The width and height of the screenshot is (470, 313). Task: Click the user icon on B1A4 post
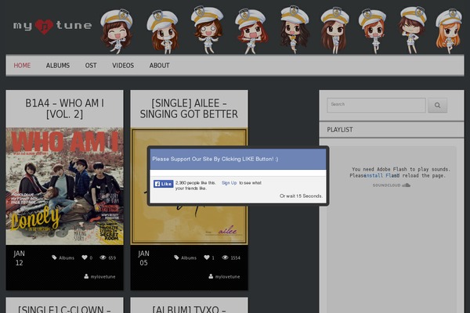point(86,276)
